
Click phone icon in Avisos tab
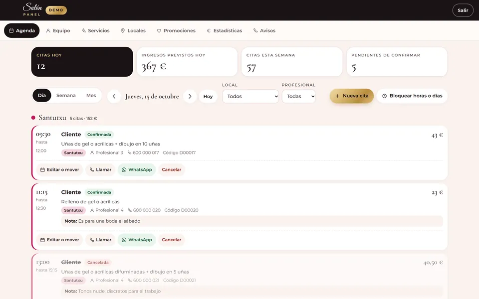(255, 30)
